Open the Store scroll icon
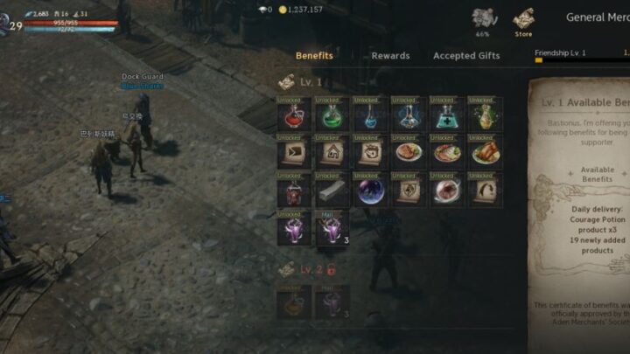630x354 pixels. (523, 23)
